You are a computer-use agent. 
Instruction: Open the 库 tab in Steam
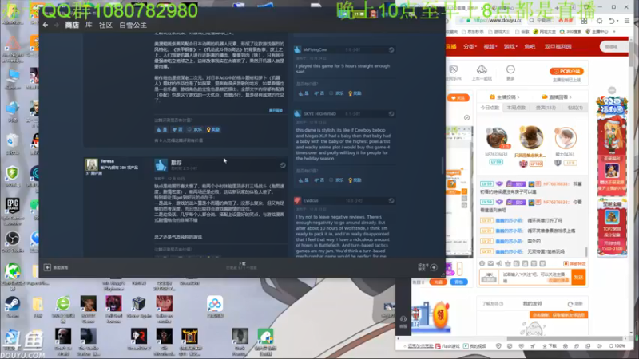pyautogui.click(x=89, y=25)
